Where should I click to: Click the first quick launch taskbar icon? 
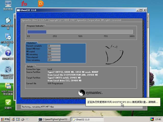13,119
